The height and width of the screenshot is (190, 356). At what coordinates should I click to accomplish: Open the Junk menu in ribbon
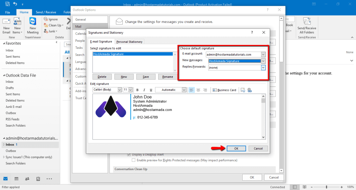tap(51, 31)
